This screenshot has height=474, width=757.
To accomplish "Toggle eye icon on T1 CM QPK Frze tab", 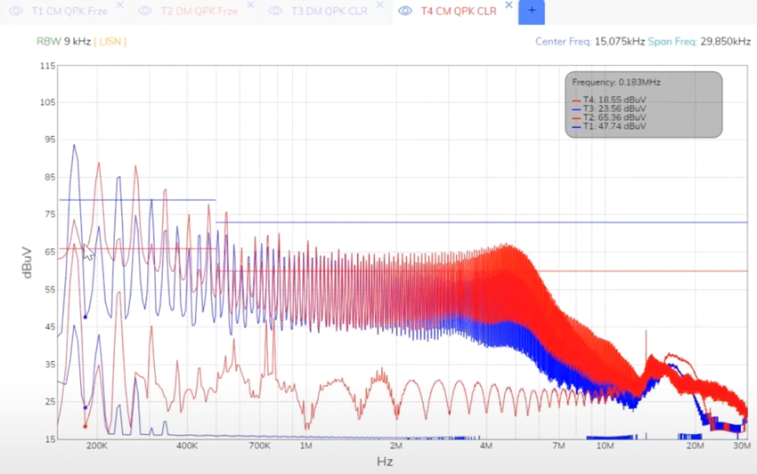I will (15, 11).
